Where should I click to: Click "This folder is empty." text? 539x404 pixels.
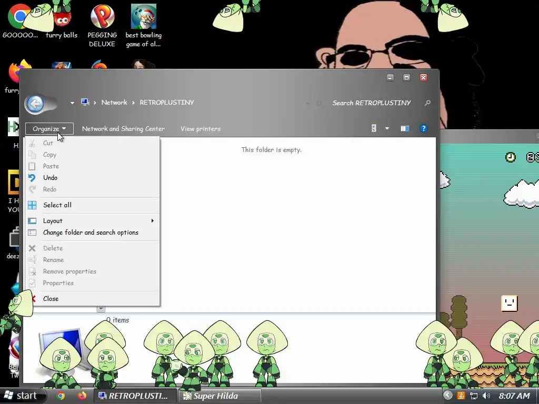(x=271, y=150)
